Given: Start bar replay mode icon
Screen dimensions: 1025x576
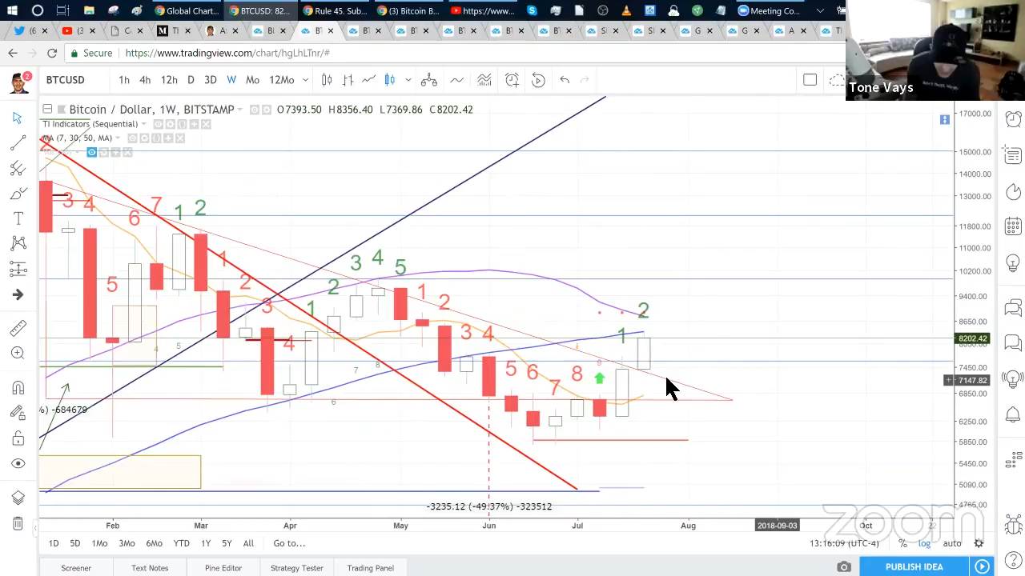Looking at the screenshot, I should [538, 80].
